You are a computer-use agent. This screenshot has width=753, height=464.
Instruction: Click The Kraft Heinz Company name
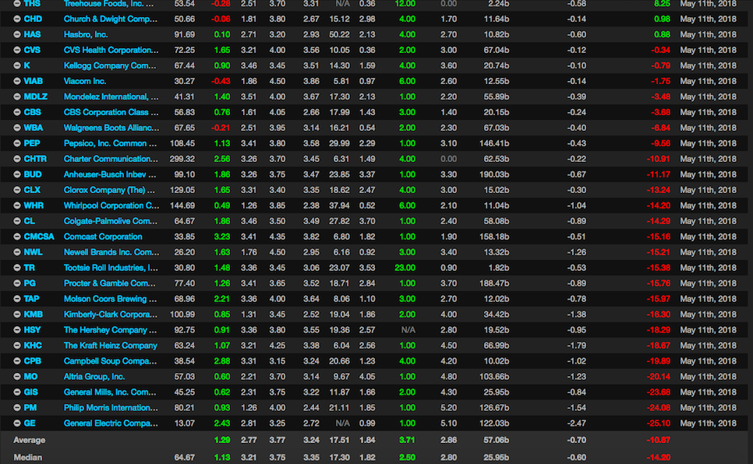[111, 346]
